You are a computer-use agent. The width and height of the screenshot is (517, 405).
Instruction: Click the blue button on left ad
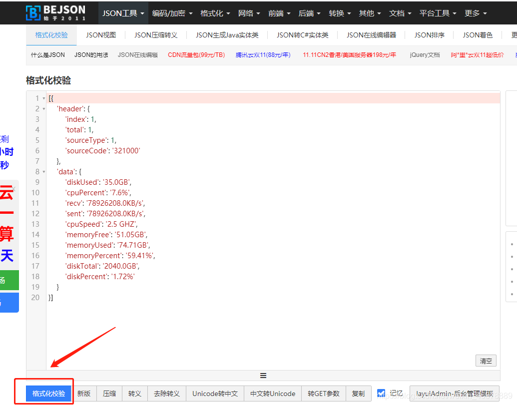(9, 303)
